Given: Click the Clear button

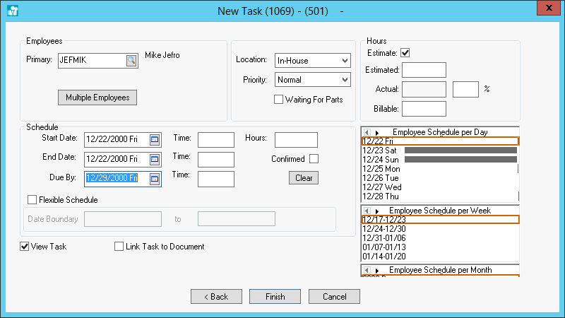Looking at the screenshot, I should 304,178.
